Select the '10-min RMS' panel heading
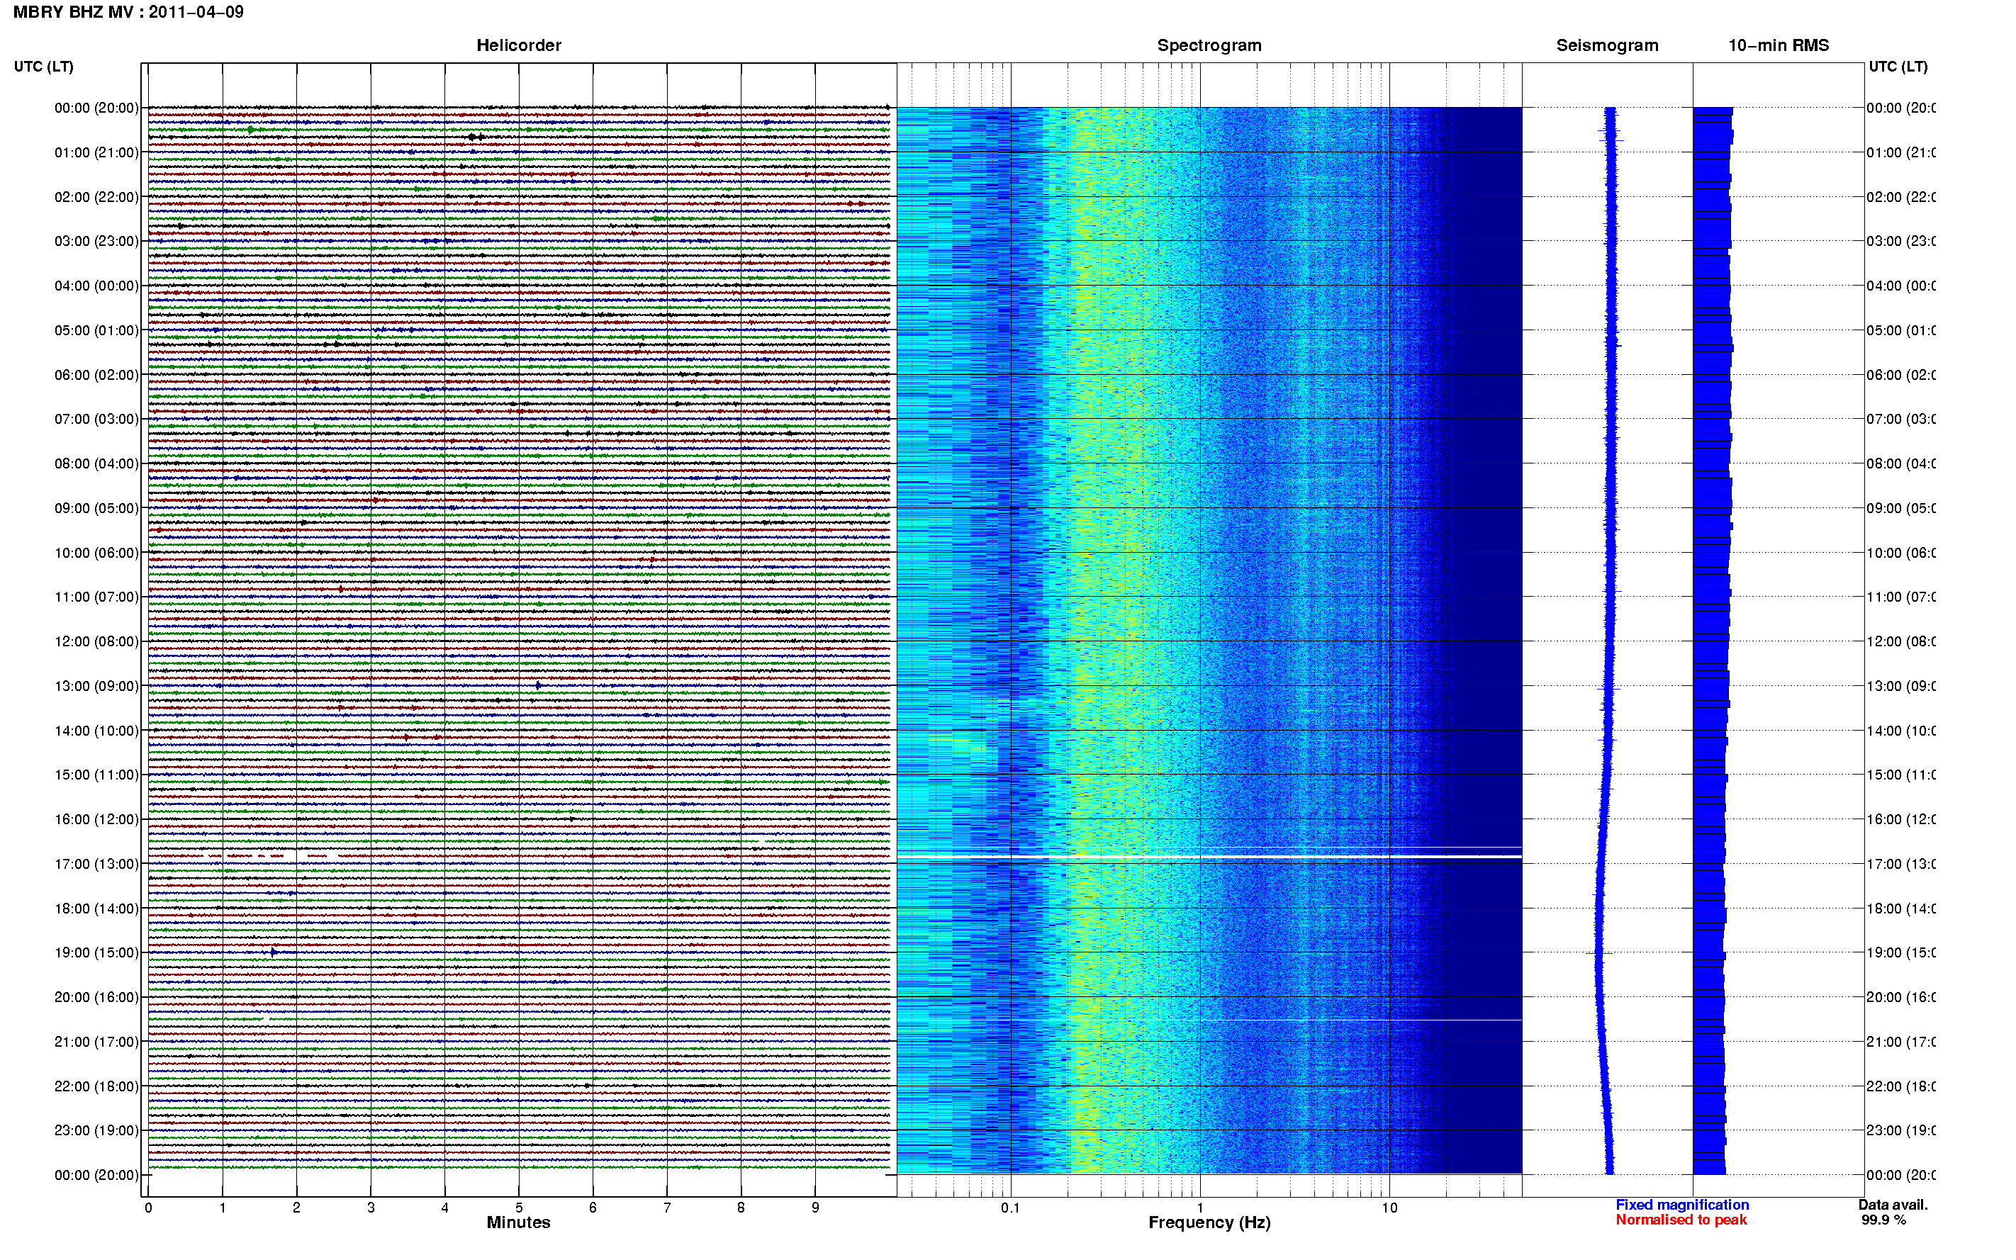The image size is (2016, 1260). tap(1779, 46)
